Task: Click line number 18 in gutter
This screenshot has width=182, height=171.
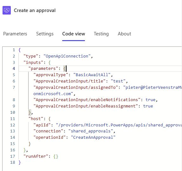Action: (13, 162)
